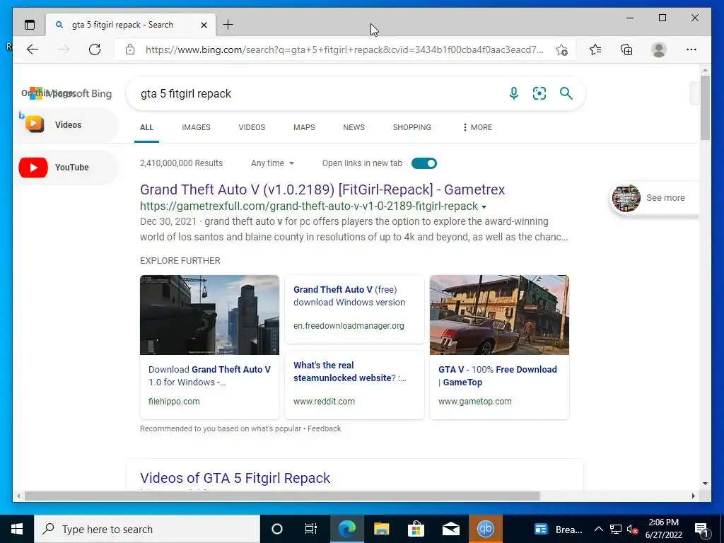
Task: Open GTA V 100% Free Download GameTop link
Action: coord(498,376)
